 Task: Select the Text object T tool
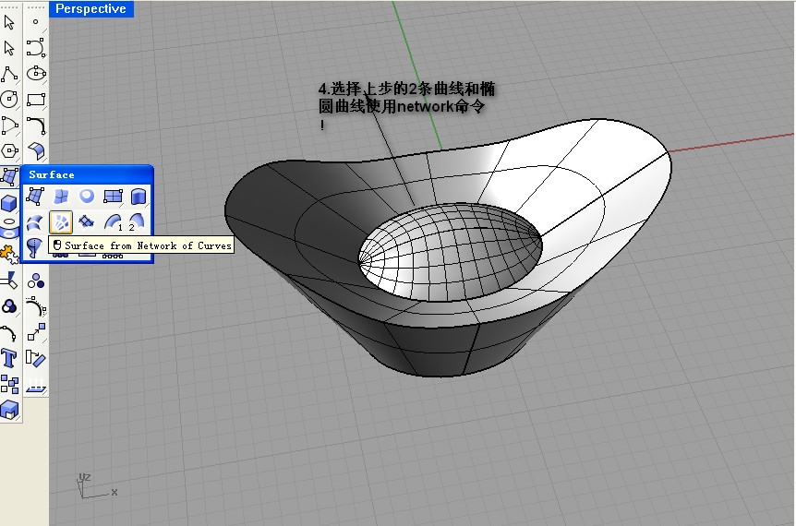pos(9,358)
